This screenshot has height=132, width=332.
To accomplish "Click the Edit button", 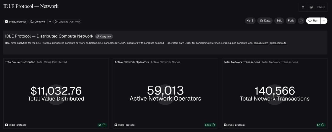I will point(279,21).
